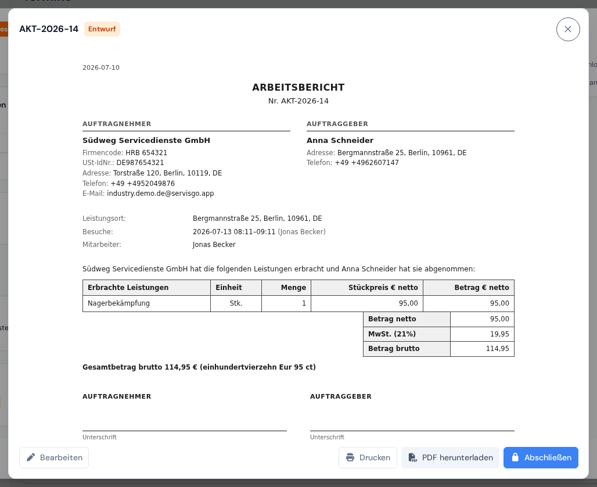The width and height of the screenshot is (597, 487).
Task: Click company name Südweg Servicedienste GmbH
Action: tap(146, 140)
